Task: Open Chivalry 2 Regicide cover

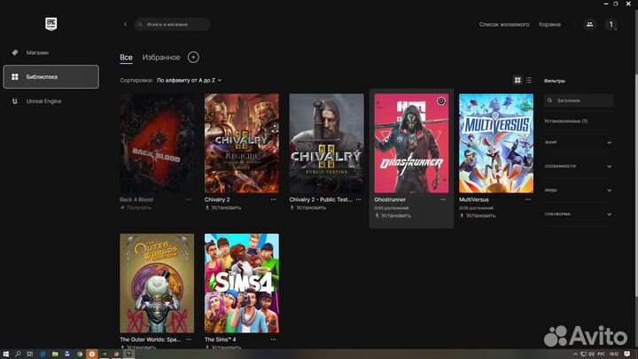Action: point(242,144)
